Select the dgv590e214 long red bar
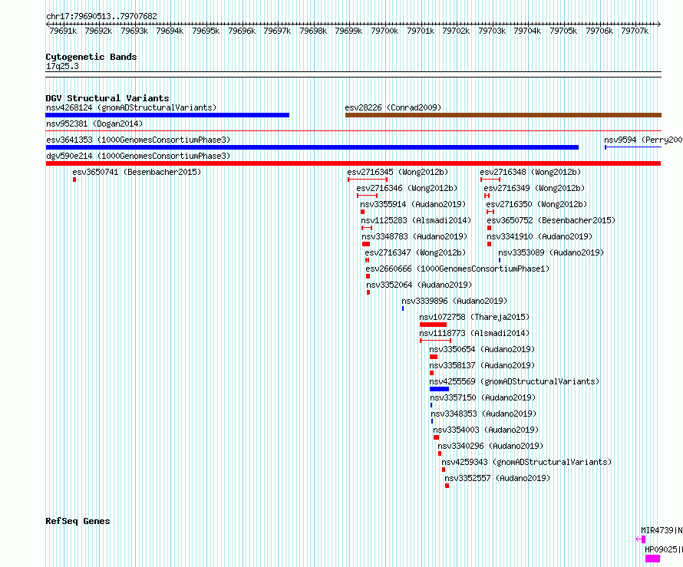The height and width of the screenshot is (567, 683). coord(353,163)
